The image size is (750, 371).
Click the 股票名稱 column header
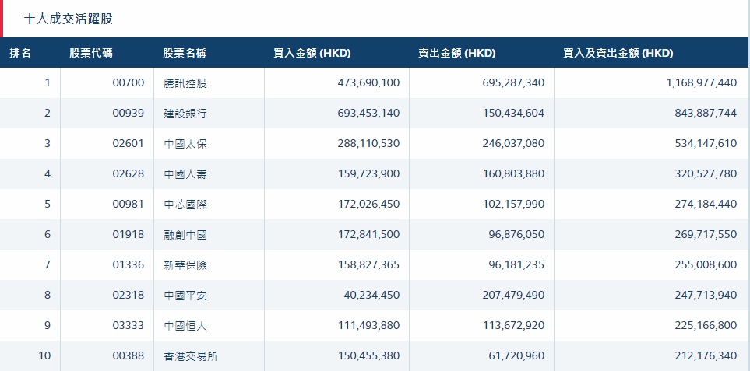click(x=185, y=54)
